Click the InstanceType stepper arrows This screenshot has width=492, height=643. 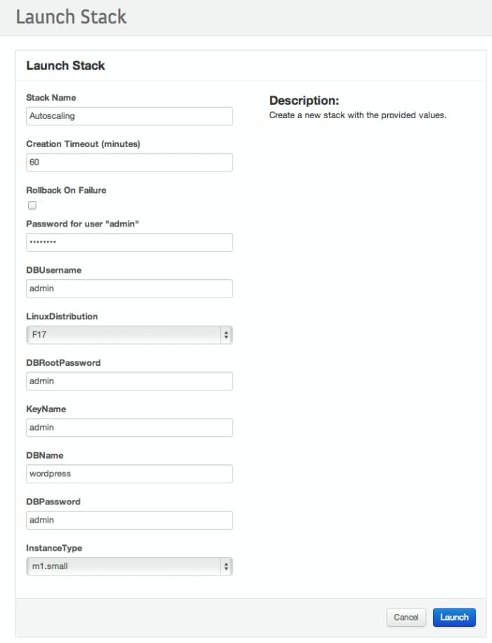click(226, 566)
